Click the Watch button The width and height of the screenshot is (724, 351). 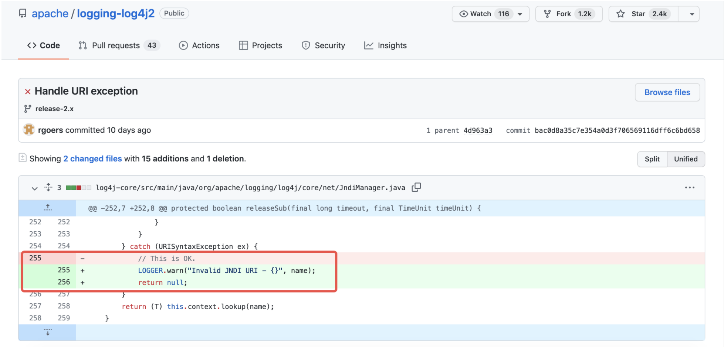point(490,14)
